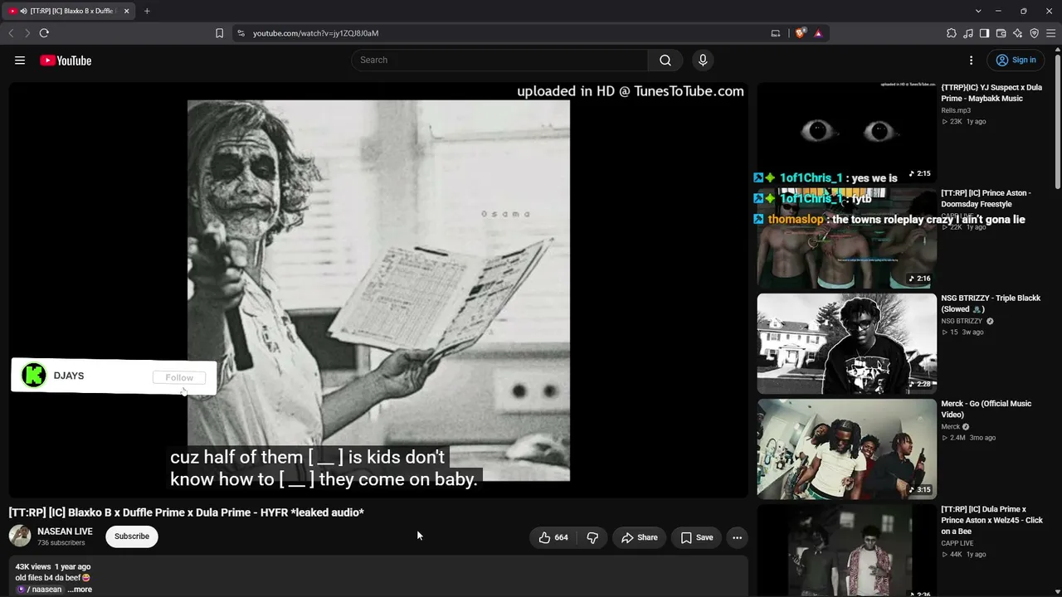Open NASEAN LIVE channel avatar
Screen dimensions: 1062x597
pos(20,536)
